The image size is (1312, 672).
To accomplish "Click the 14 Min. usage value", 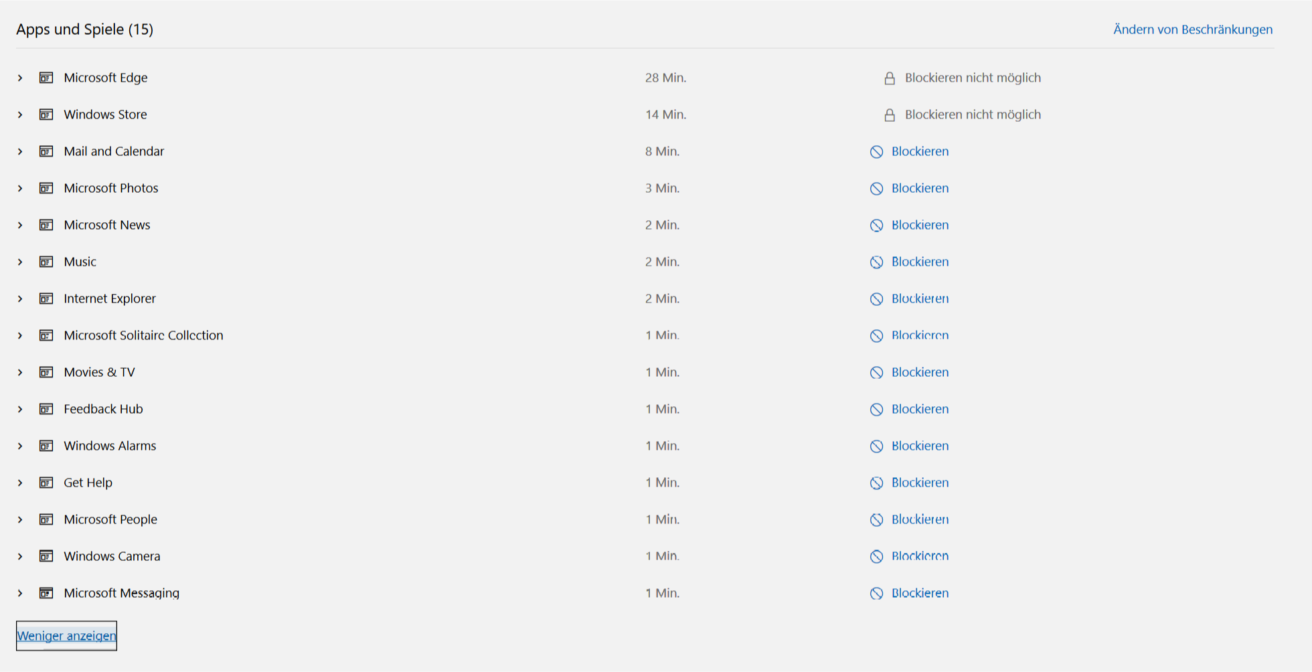I will point(666,114).
